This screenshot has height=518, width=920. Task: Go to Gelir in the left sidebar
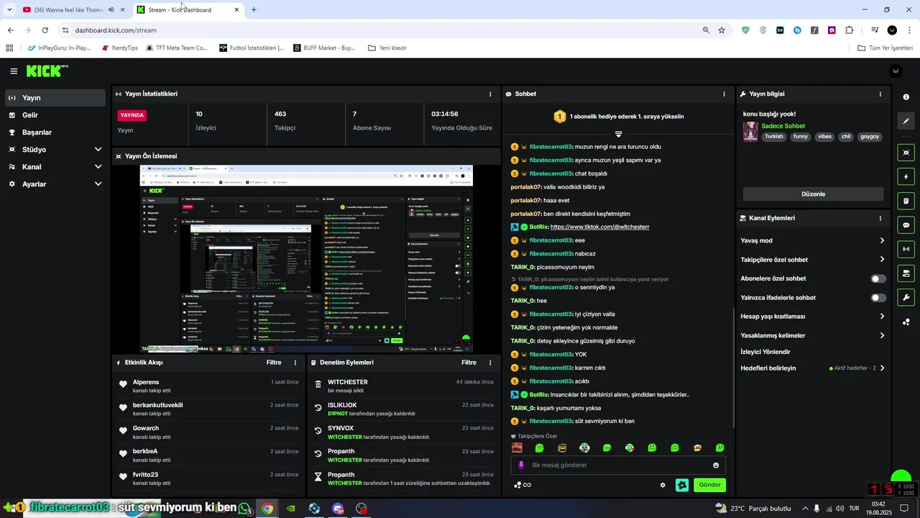point(55,115)
